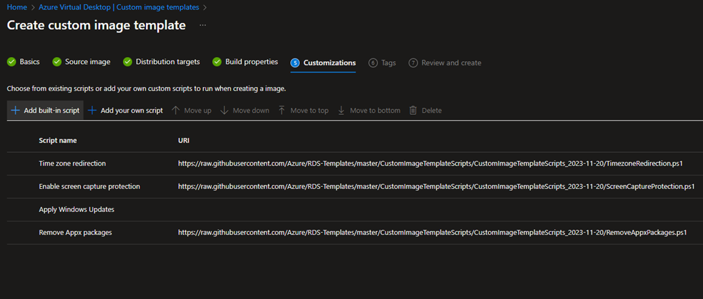
Task: Click the Home breadcrumb link
Action: click(16, 7)
